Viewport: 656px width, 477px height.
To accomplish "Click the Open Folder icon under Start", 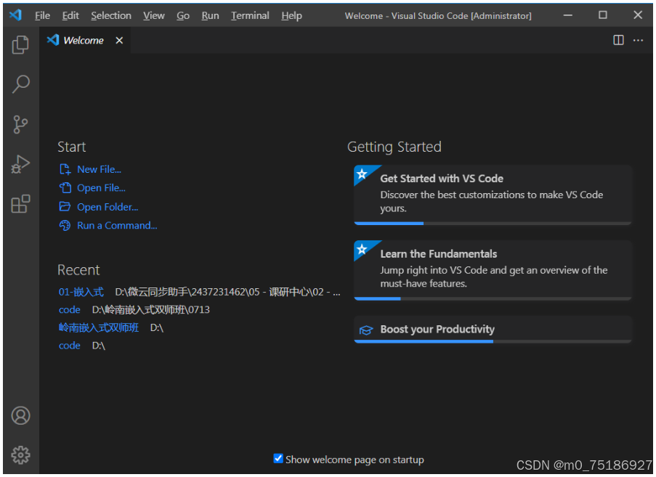I will tap(65, 206).
